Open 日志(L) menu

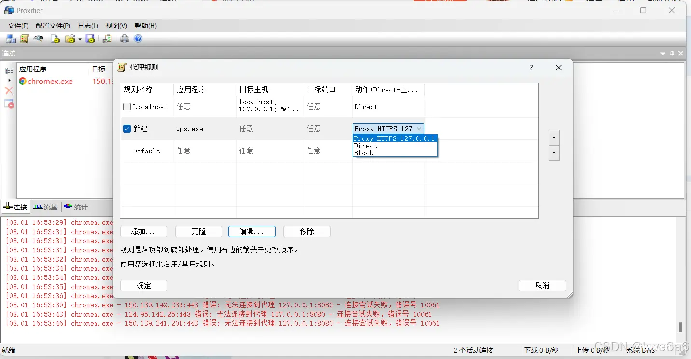click(x=88, y=26)
